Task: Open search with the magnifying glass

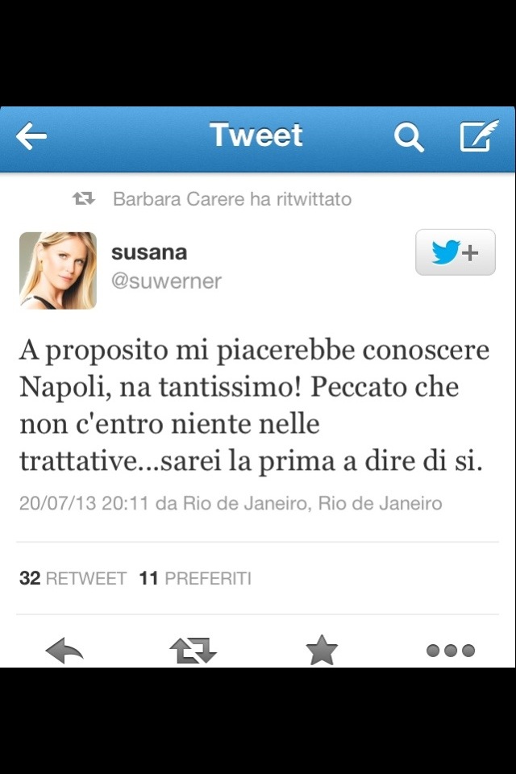Action: (409, 137)
